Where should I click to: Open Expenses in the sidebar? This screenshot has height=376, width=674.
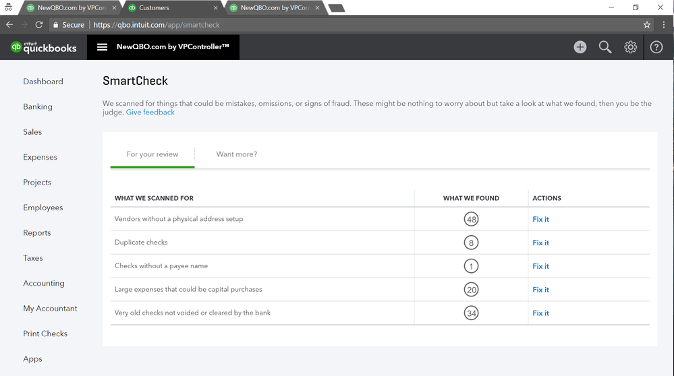pos(40,158)
